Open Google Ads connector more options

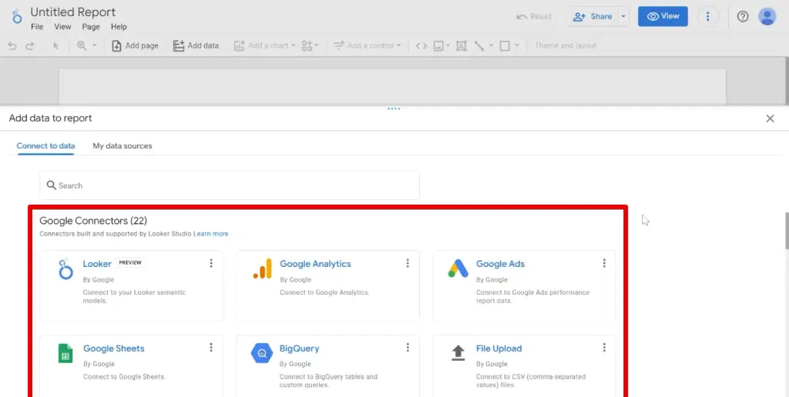pos(604,263)
